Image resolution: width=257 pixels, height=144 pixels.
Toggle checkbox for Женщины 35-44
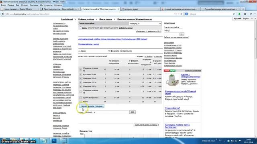coord(80,78)
